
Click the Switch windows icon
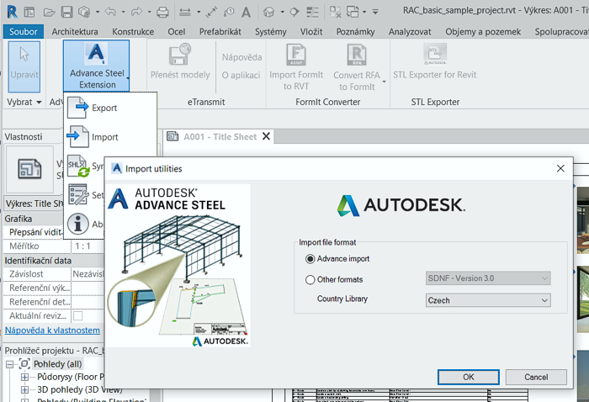(x=353, y=13)
